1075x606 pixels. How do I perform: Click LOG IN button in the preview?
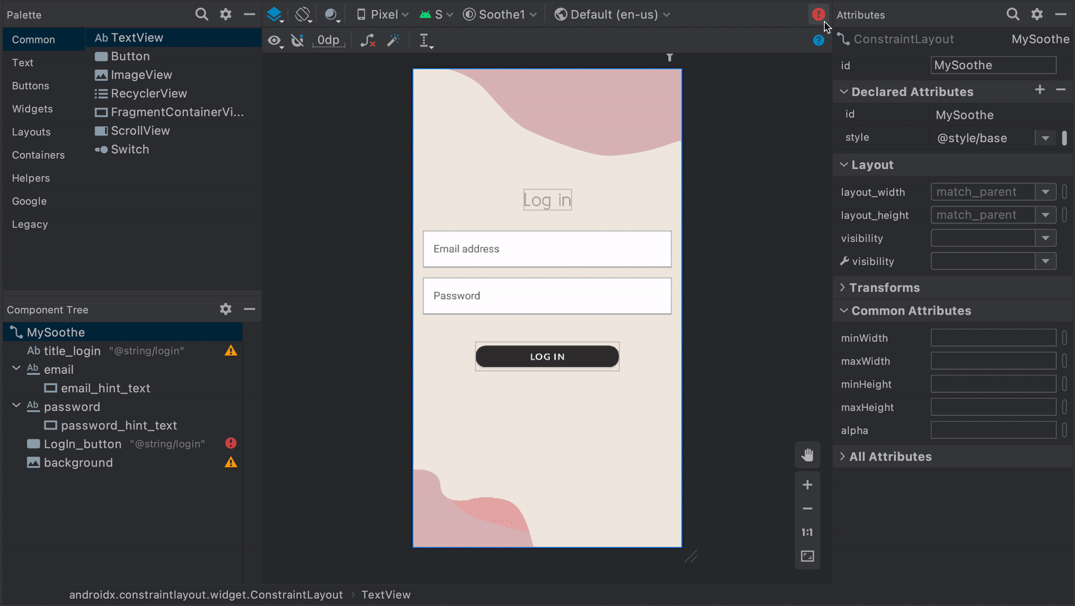[x=547, y=356]
